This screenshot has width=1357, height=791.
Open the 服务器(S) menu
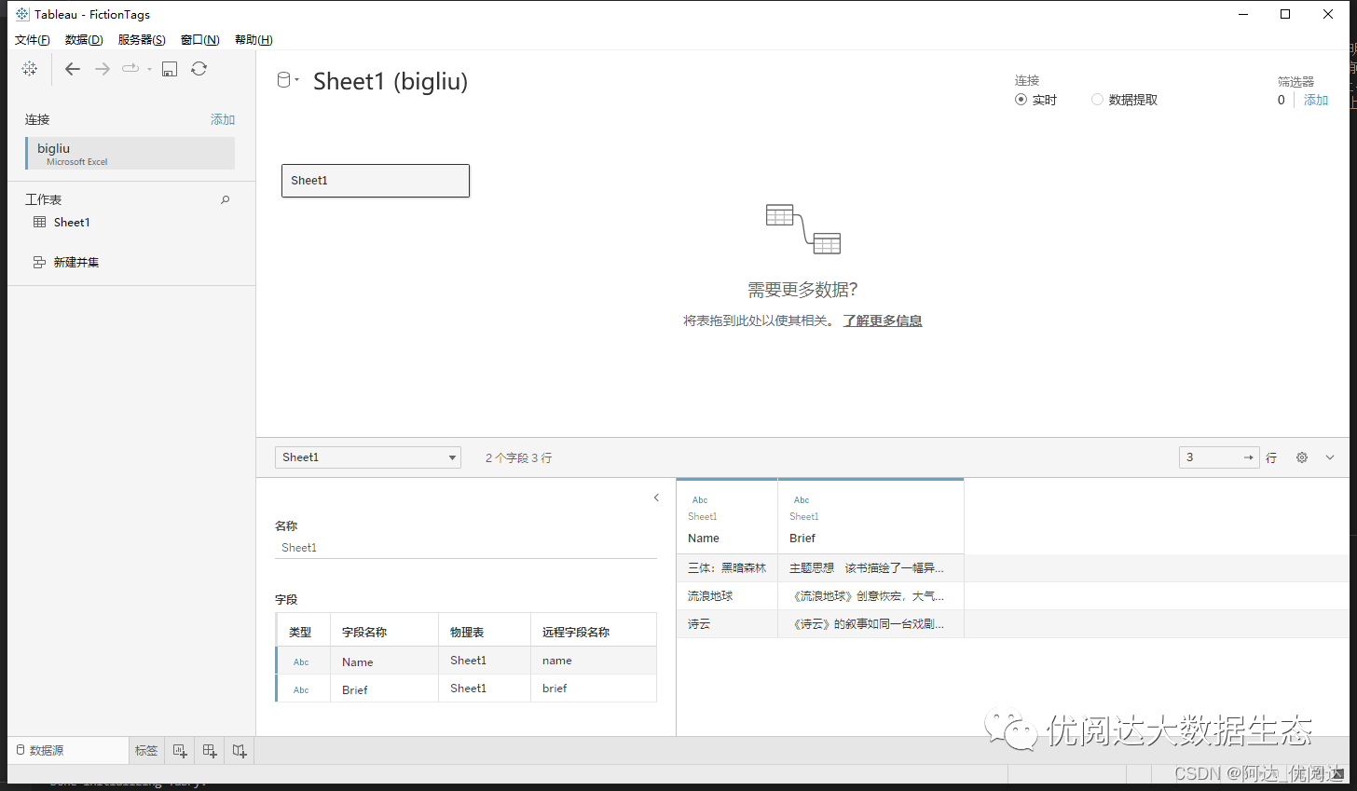pos(142,39)
